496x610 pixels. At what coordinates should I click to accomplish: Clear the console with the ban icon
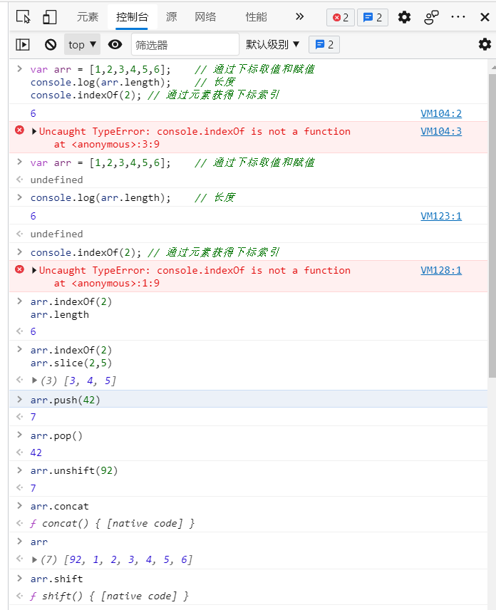click(x=51, y=44)
